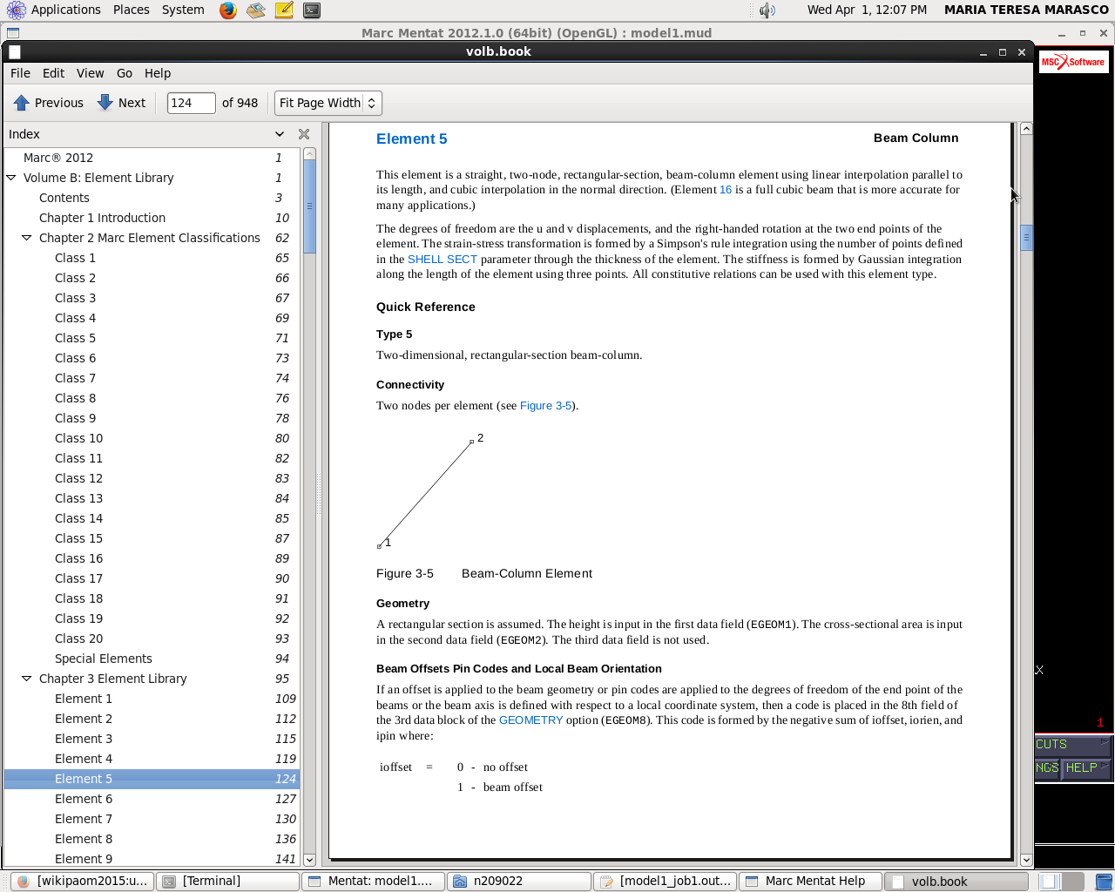Select Class 10 in the index
Screen dimensions: 1115x892
[x=152, y=438]
